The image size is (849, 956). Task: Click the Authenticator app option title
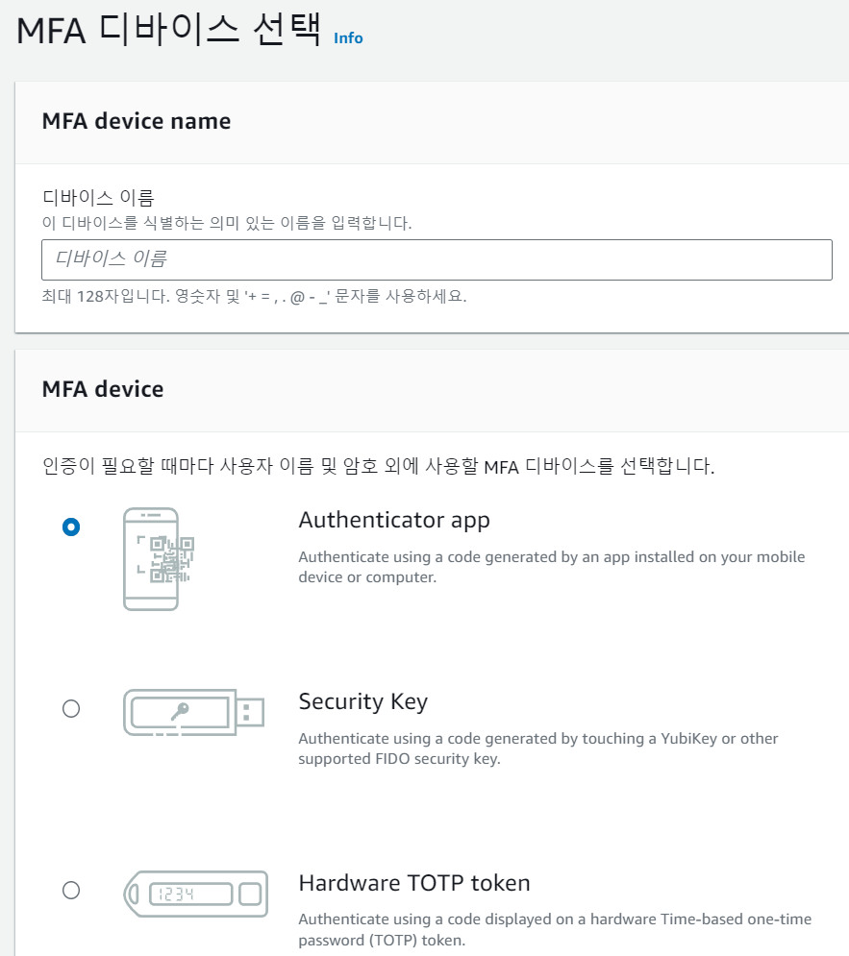(x=394, y=520)
